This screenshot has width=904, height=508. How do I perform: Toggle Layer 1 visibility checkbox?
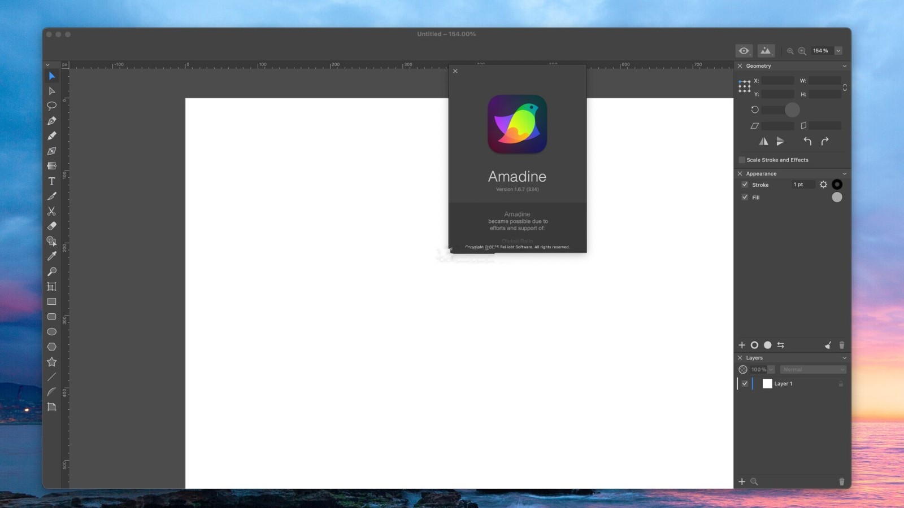pos(745,384)
